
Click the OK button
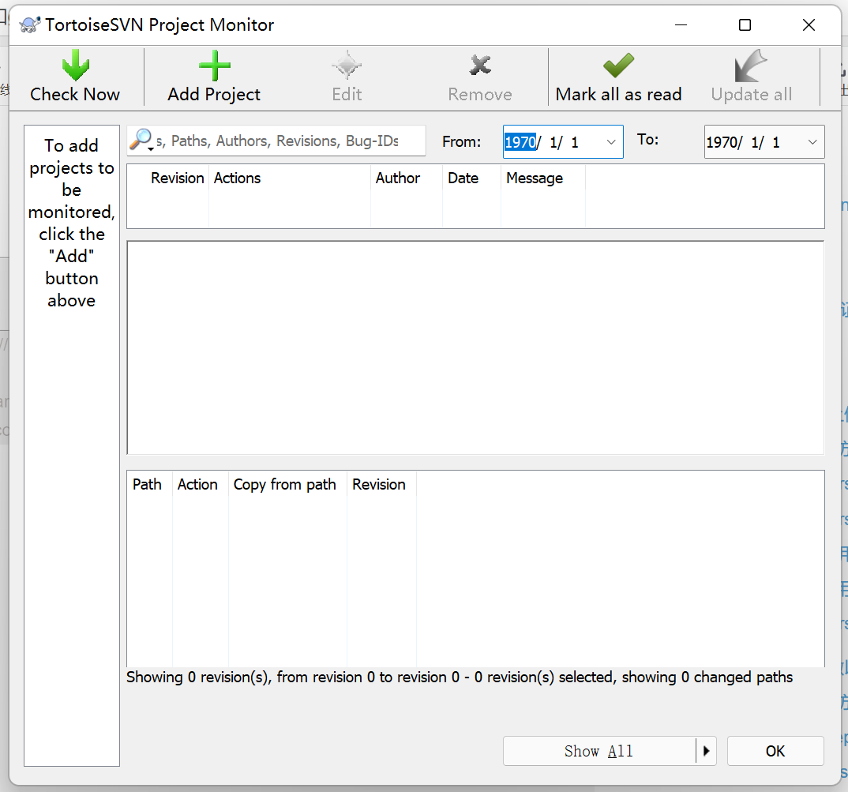[x=775, y=751]
